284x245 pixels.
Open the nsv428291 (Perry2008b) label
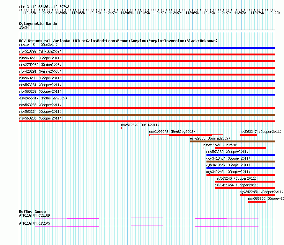40,71
